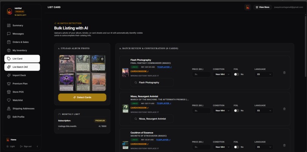Click the Summary grid icon
The height and width of the screenshot is (152, 307).
9,25
